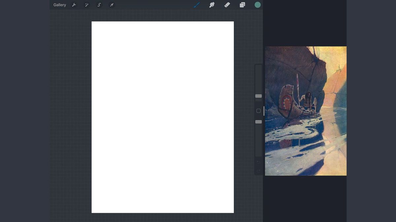Activate the Transform arrow tool

(x=112, y=5)
